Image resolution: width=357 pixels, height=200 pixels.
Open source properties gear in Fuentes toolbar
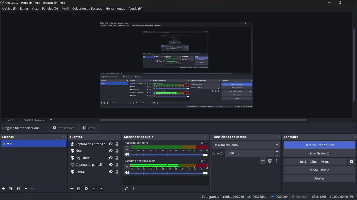86,188
